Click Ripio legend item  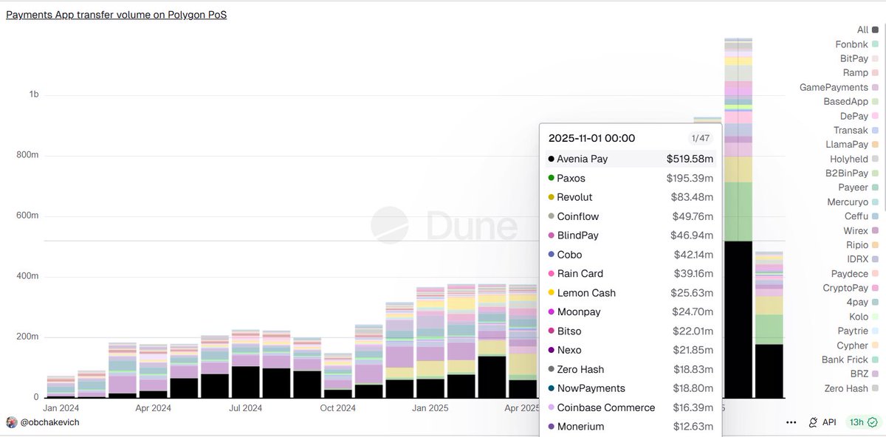(862, 245)
